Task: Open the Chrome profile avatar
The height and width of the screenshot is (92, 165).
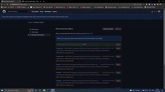Action: pyautogui.click(x=160, y=5)
